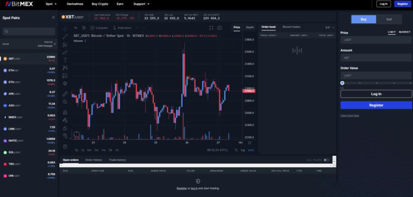Select the Sell side toggle

[389, 19]
